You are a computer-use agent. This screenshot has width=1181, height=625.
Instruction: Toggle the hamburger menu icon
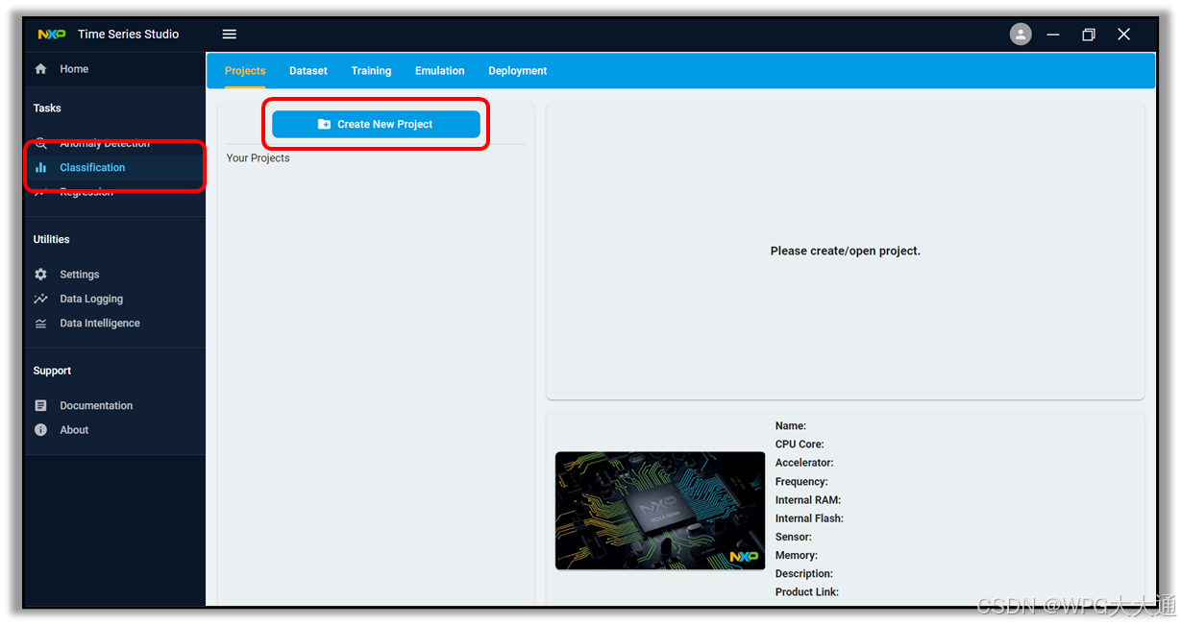pos(230,34)
